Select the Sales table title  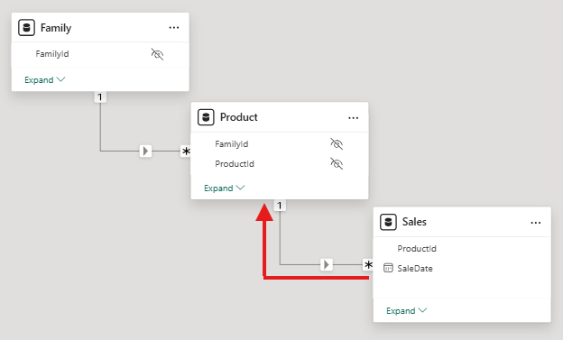[x=414, y=222]
